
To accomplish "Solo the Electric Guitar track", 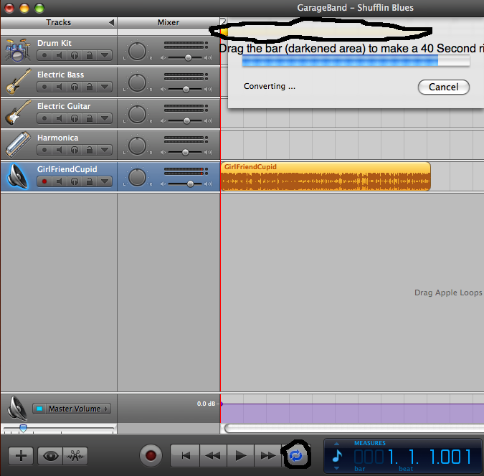I will click(x=75, y=118).
